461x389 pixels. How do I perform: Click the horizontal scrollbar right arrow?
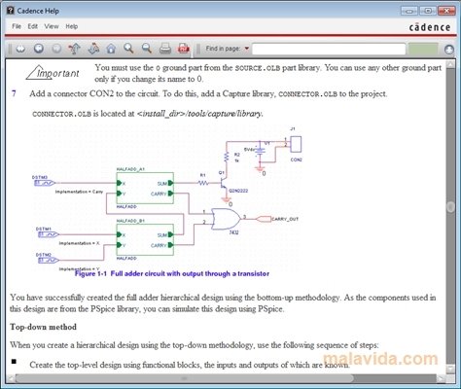(441, 378)
